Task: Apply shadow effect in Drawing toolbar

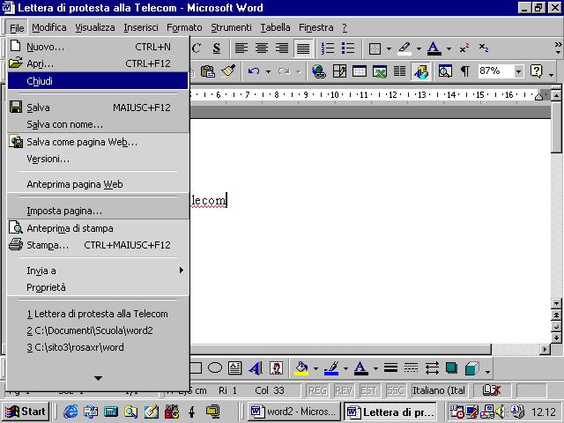Action: click(x=451, y=368)
